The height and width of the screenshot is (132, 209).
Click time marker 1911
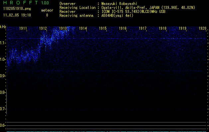pos(23,28)
